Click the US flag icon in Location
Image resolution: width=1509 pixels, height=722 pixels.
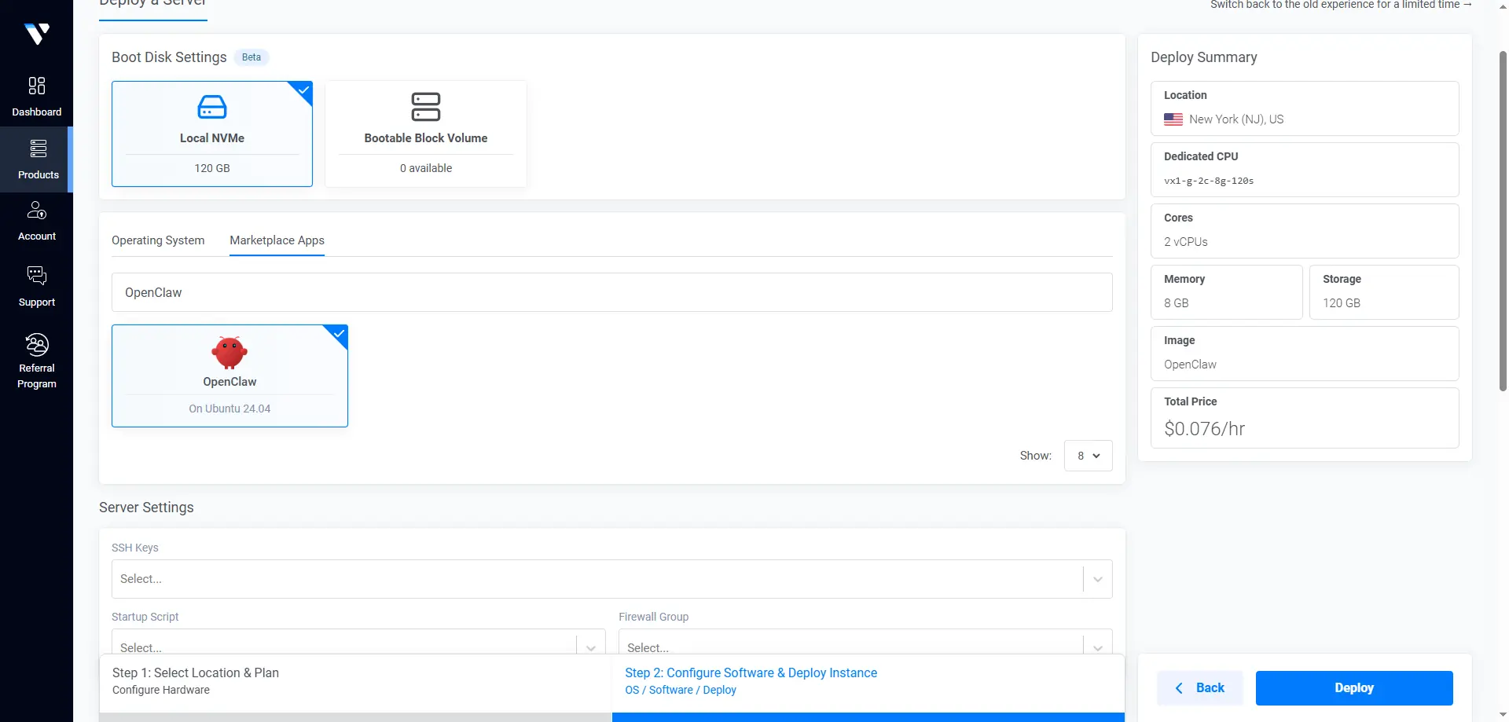click(x=1173, y=119)
